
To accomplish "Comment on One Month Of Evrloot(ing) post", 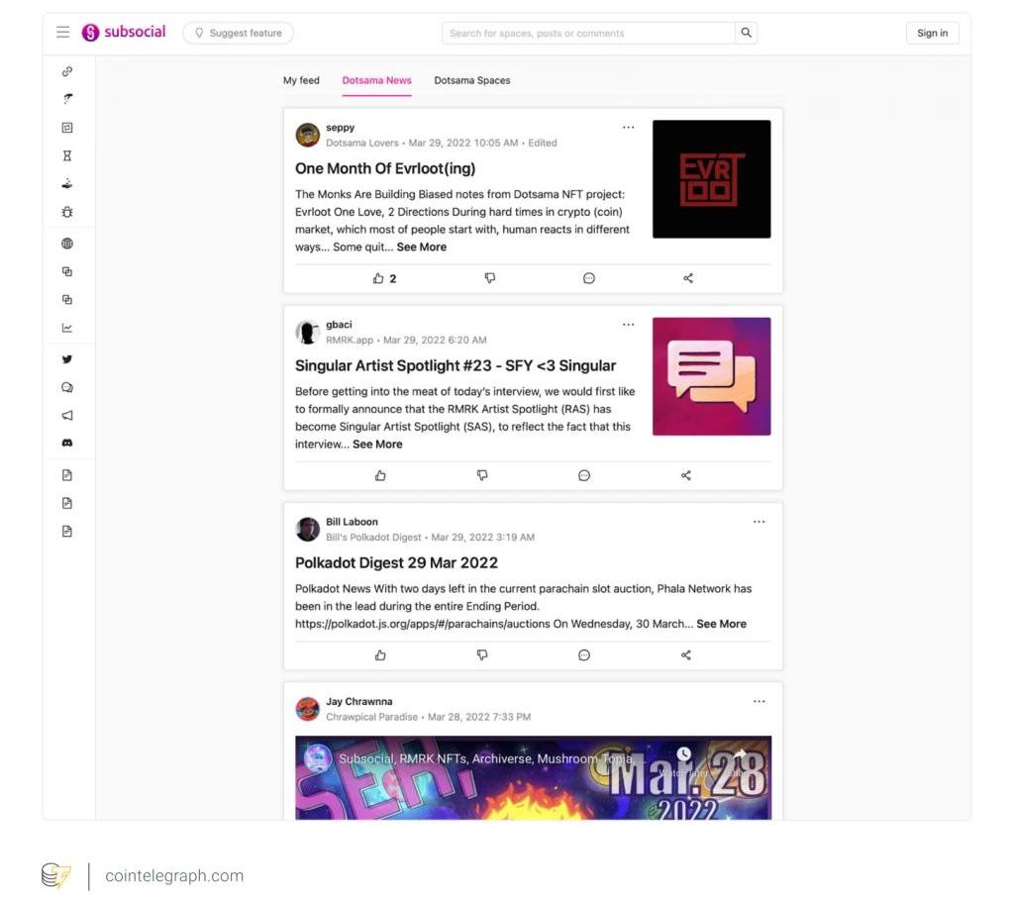I will coord(589,278).
